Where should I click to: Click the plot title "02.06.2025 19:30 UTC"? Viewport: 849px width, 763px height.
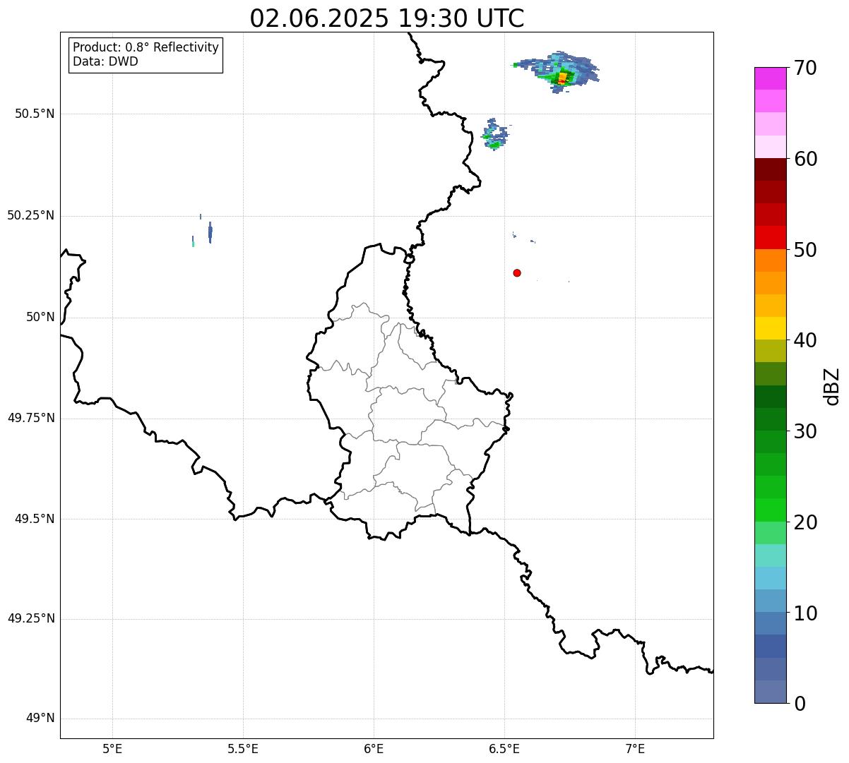(387, 18)
